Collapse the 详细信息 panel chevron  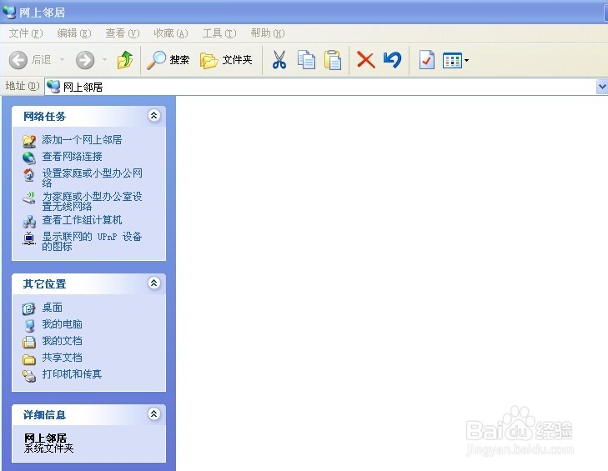pos(154,414)
